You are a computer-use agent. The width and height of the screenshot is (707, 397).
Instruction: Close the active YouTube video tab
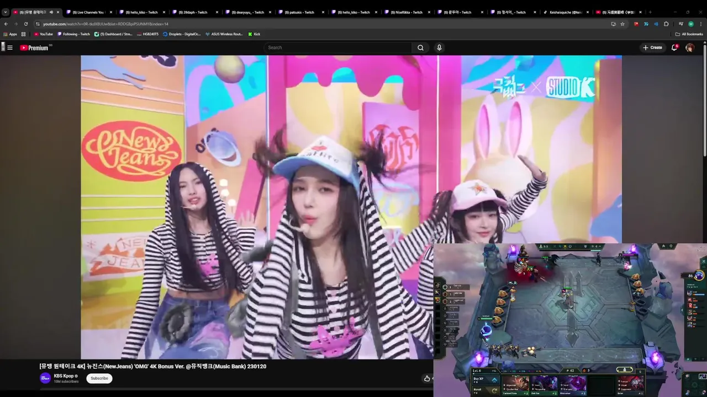coord(58,12)
